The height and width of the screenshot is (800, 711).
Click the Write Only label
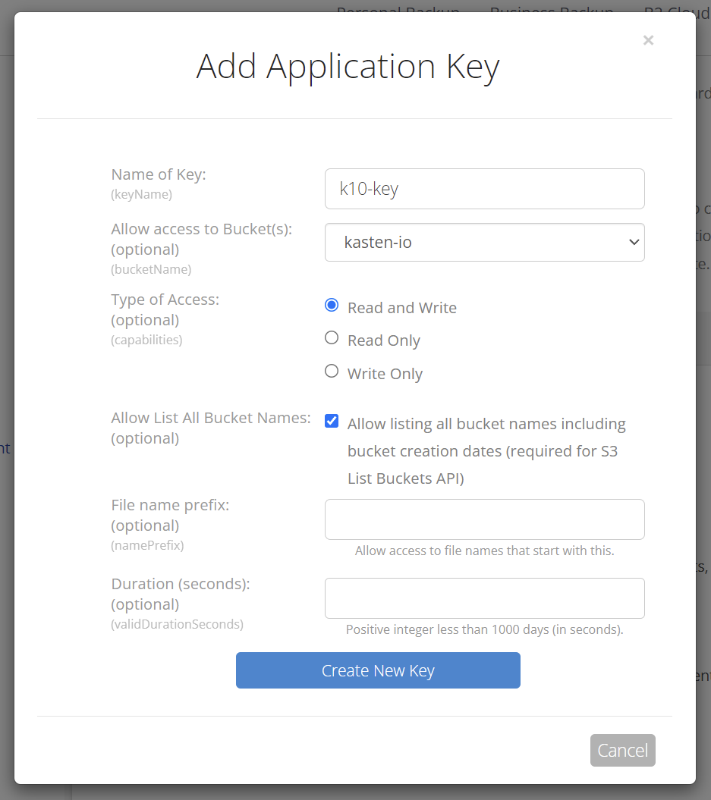[385, 374]
